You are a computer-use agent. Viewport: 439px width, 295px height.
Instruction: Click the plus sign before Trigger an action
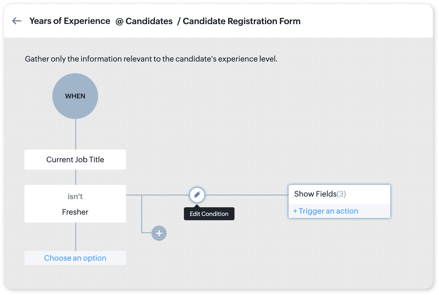click(x=295, y=211)
